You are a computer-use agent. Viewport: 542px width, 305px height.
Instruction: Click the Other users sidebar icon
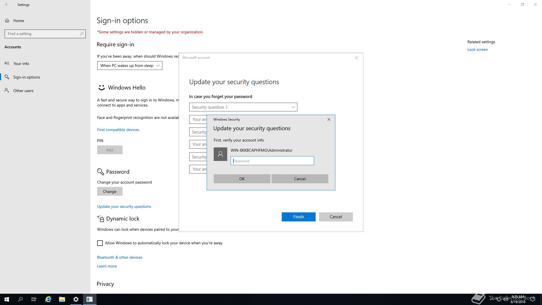point(7,90)
